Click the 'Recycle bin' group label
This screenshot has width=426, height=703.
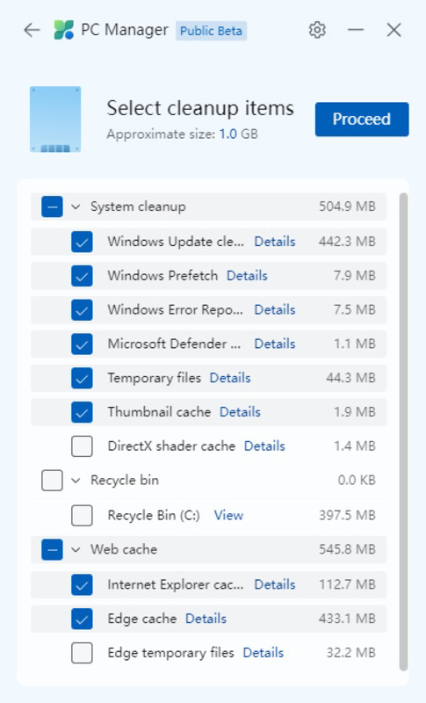coord(125,480)
